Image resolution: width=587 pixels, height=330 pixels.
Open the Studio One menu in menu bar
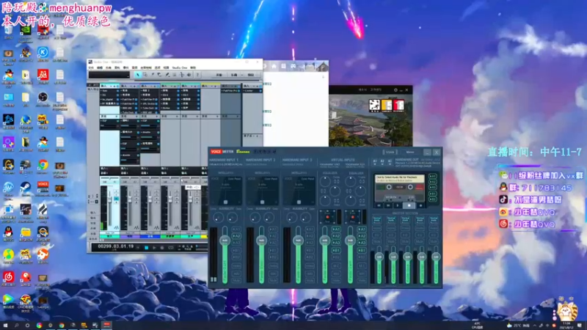[x=179, y=67]
